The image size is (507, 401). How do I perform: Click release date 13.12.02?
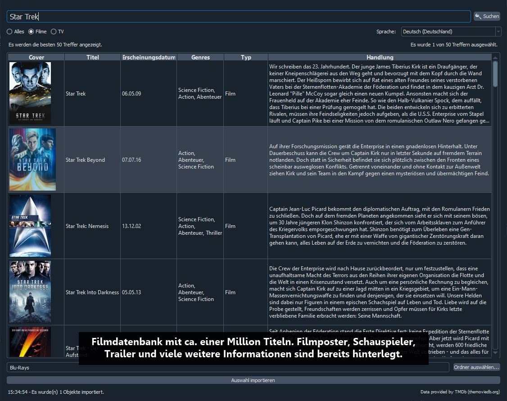tap(131, 226)
